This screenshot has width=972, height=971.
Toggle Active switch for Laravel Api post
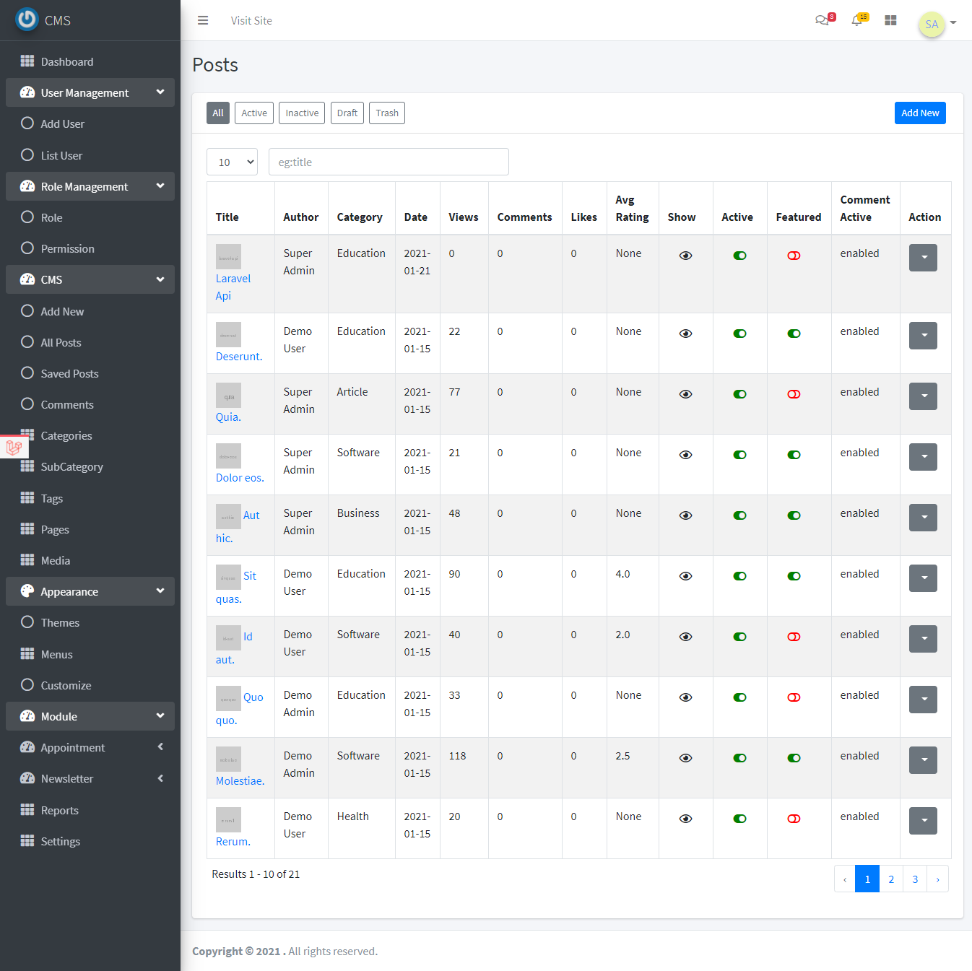pyautogui.click(x=739, y=256)
